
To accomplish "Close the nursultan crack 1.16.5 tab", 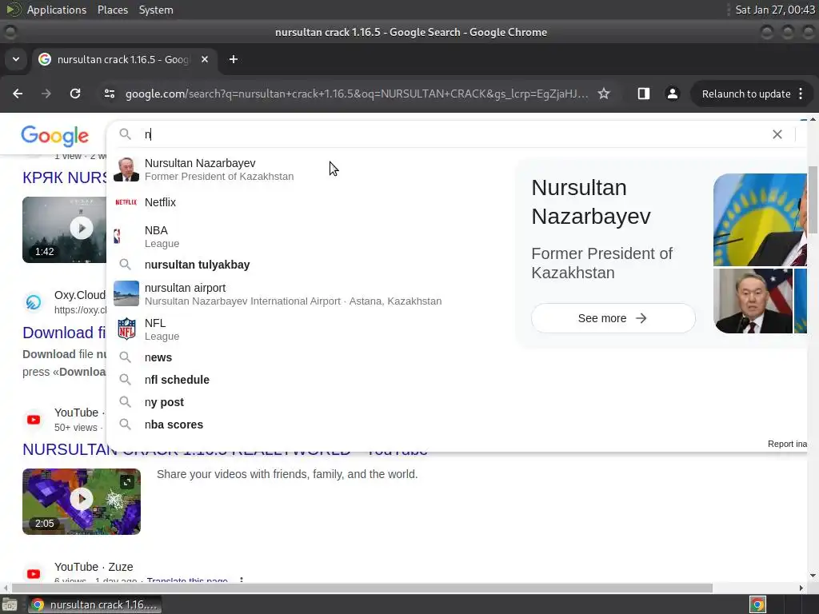I will coord(205,59).
